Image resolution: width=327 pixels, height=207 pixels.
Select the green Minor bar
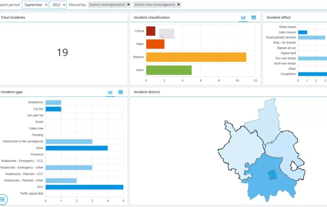coord(169,70)
